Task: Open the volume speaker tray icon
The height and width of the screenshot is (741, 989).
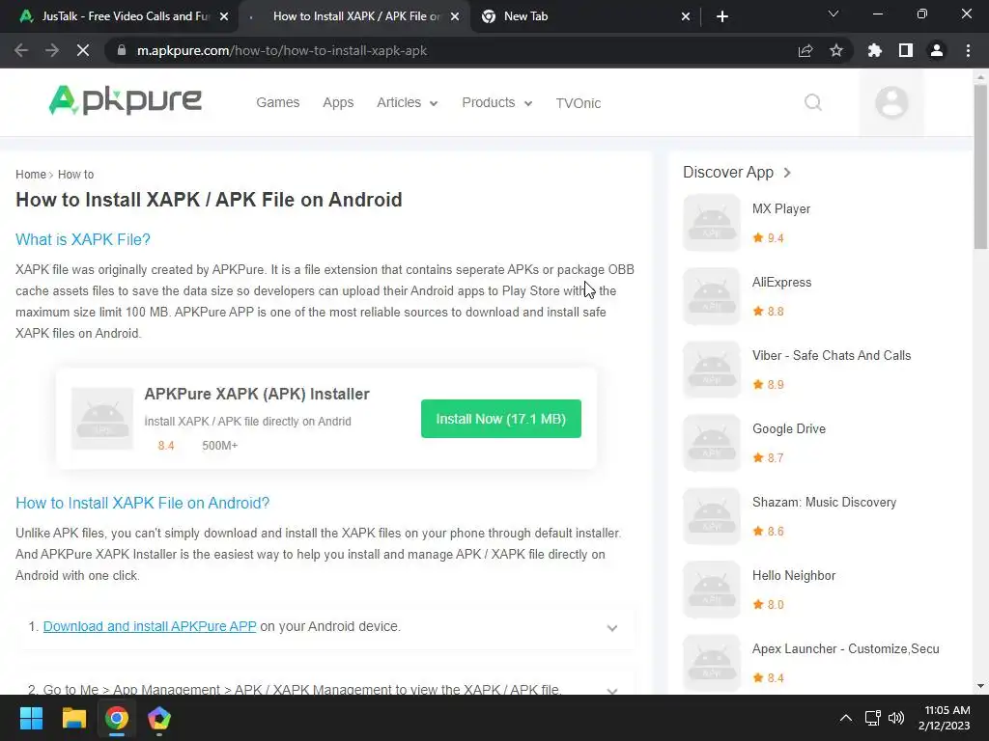Action: 896,718
